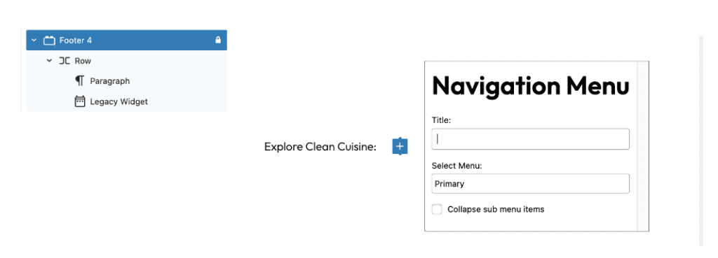Collapse the Footer 4 tree chevron
The image size is (718, 258).
[34, 40]
